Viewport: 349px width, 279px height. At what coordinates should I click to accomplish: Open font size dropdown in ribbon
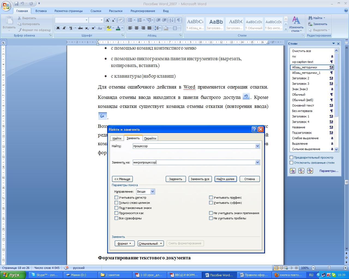point(101,20)
